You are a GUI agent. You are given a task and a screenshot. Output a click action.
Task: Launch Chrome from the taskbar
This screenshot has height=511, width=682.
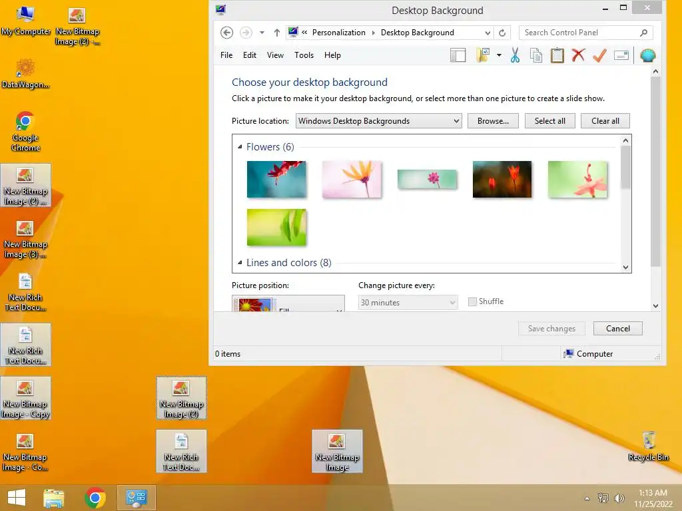(x=95, y=498)
